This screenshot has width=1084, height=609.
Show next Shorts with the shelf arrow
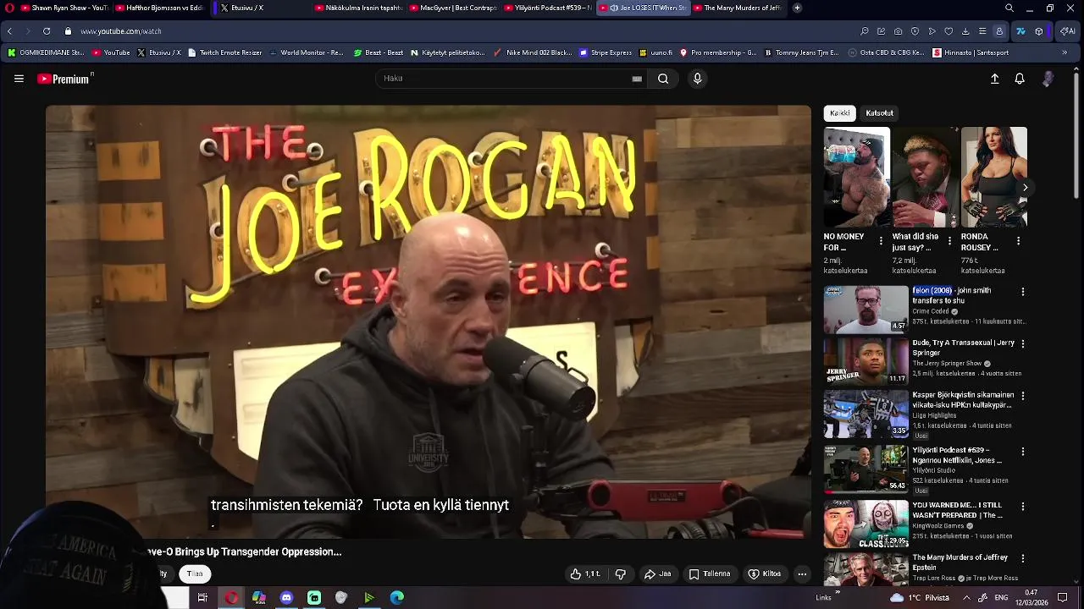click(x=1025, y=188)
